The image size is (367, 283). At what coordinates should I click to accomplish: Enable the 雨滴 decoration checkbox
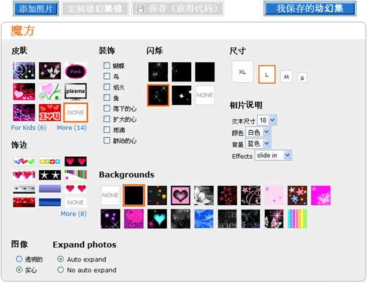[x=107, y=130]
